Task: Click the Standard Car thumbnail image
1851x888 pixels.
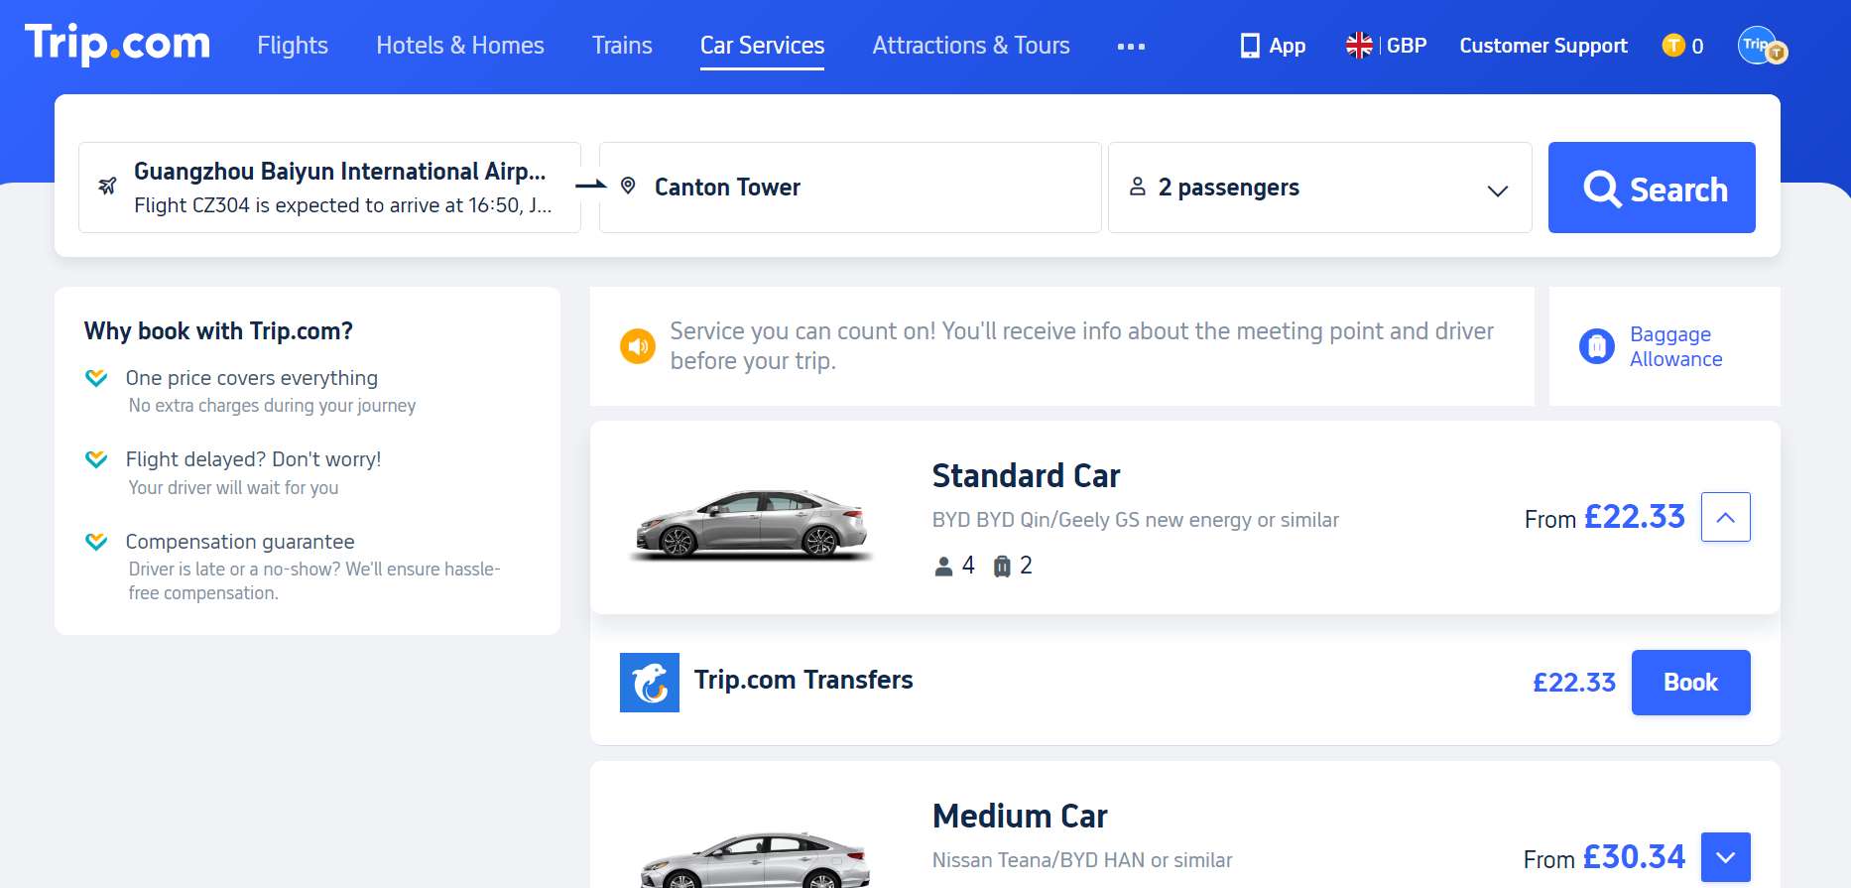Action: pyautogui.click(x=752, y=524)
